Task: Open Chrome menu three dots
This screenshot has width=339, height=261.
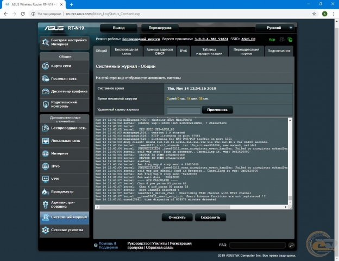Action: 333,14
